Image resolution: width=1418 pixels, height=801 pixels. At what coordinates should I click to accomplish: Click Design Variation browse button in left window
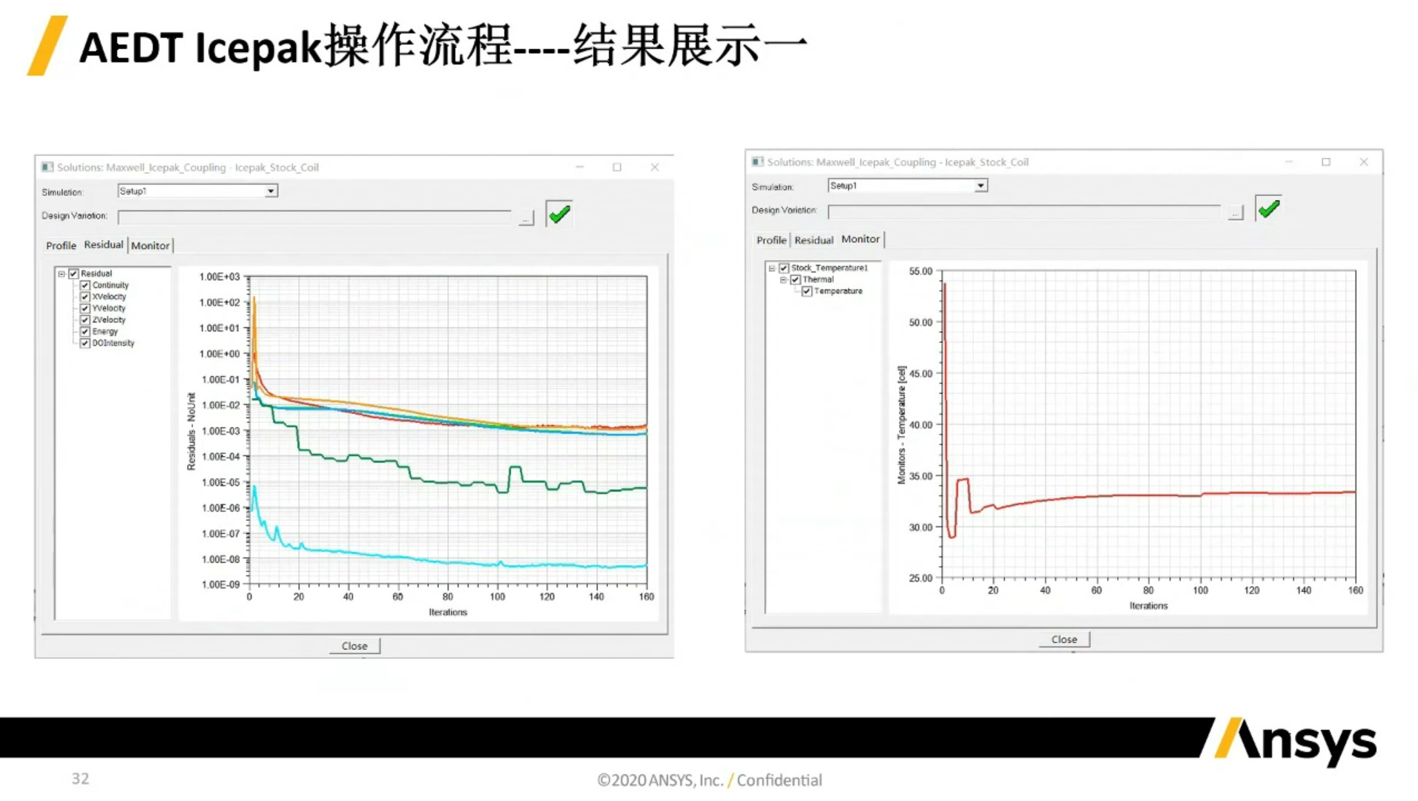526,218
